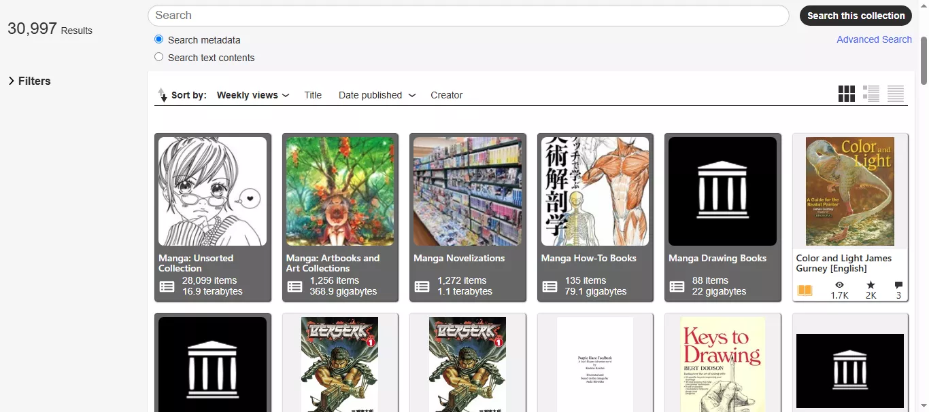Open Advanced Search
Screen dimensions: 929x412
tap(874, 39)
